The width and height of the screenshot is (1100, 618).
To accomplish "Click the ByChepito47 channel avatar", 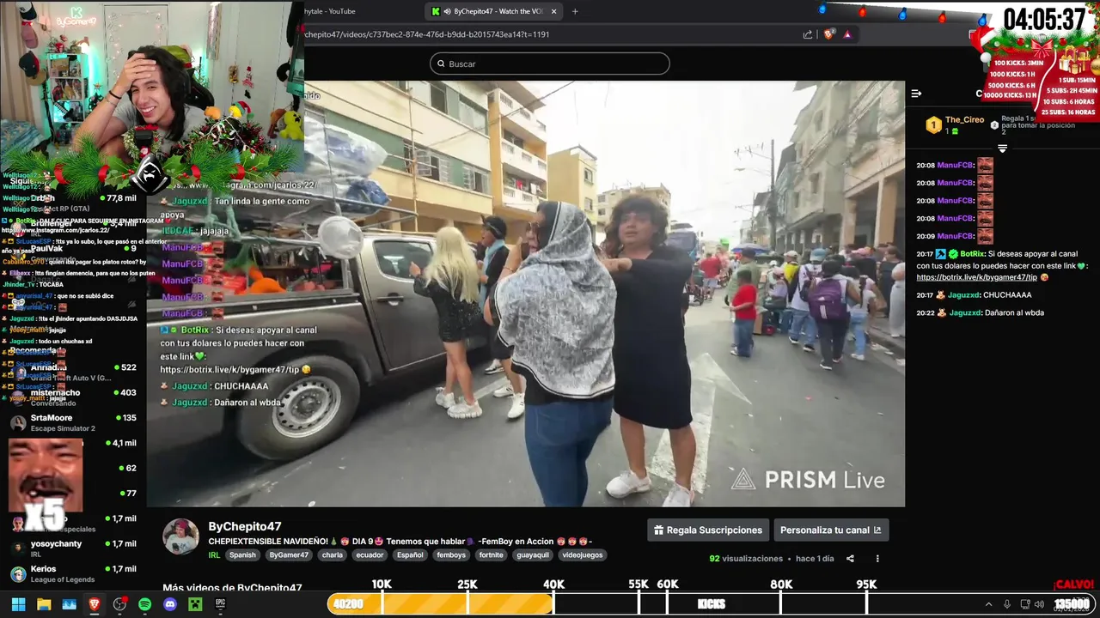I will (181, 536).
